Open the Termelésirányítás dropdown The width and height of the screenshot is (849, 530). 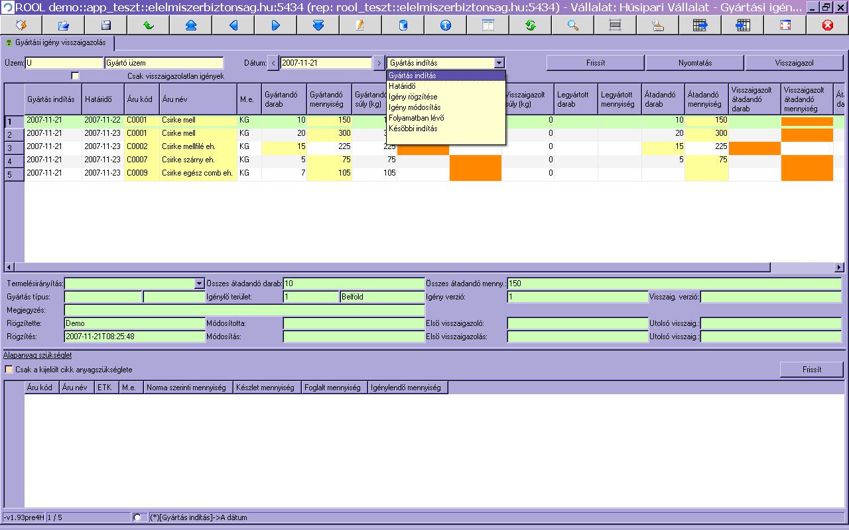click(200, 284)
